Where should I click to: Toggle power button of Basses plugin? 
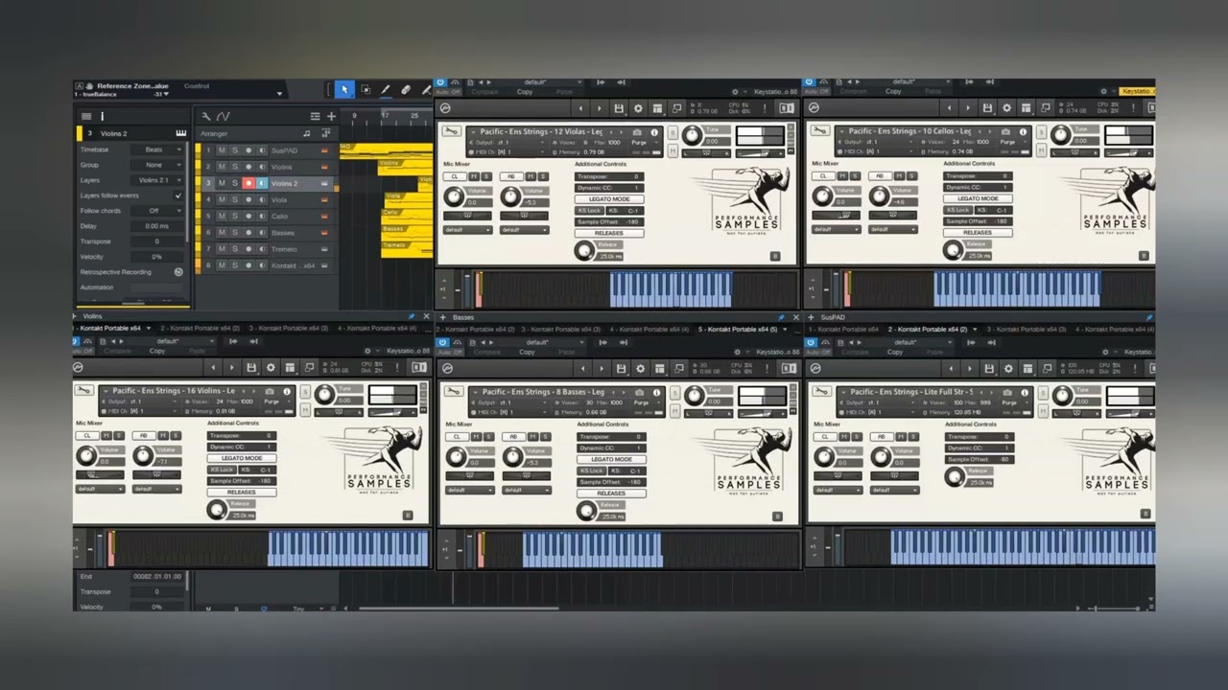pos(444,343)
